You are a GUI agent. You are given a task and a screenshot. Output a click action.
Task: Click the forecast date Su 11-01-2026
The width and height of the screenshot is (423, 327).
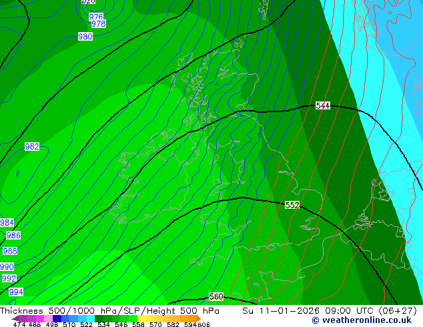(281, 311)
